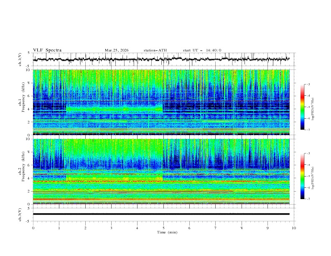This screenshot has width=331, height=256.
Task: Click the "ch.3(V)" axis label
Action: 20,215
